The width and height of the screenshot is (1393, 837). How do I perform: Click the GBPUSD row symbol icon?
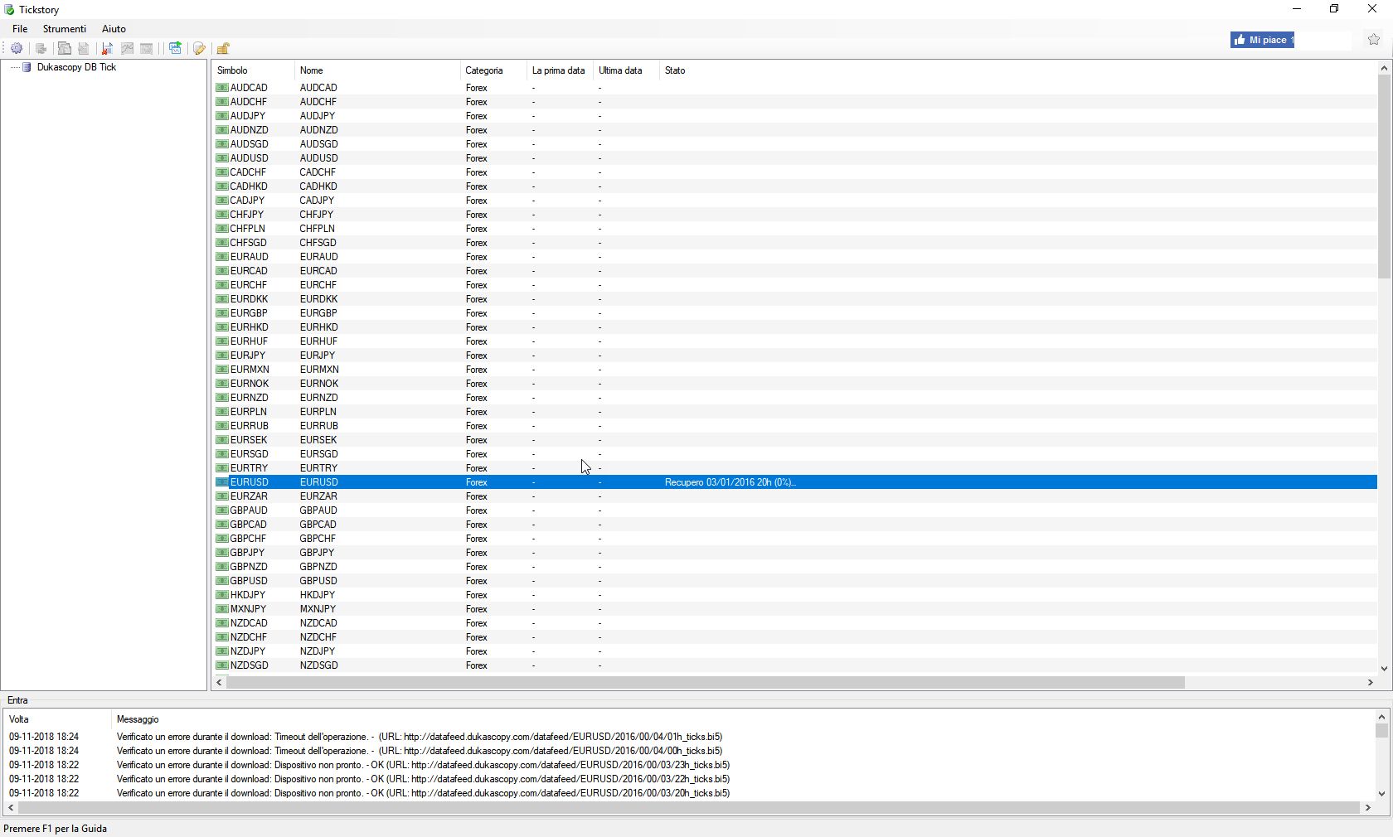pyautogui.click(x=221, y=581)
